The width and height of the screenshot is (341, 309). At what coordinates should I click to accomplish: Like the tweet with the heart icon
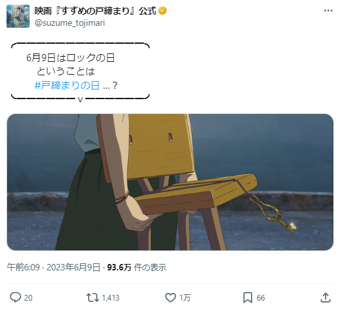click(x=170, y=297)
